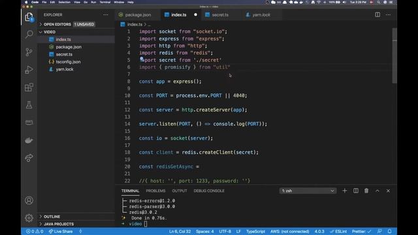Click line 20 const redisGetAsync code
The image size is (418, 235).
[x=169, y=166]
